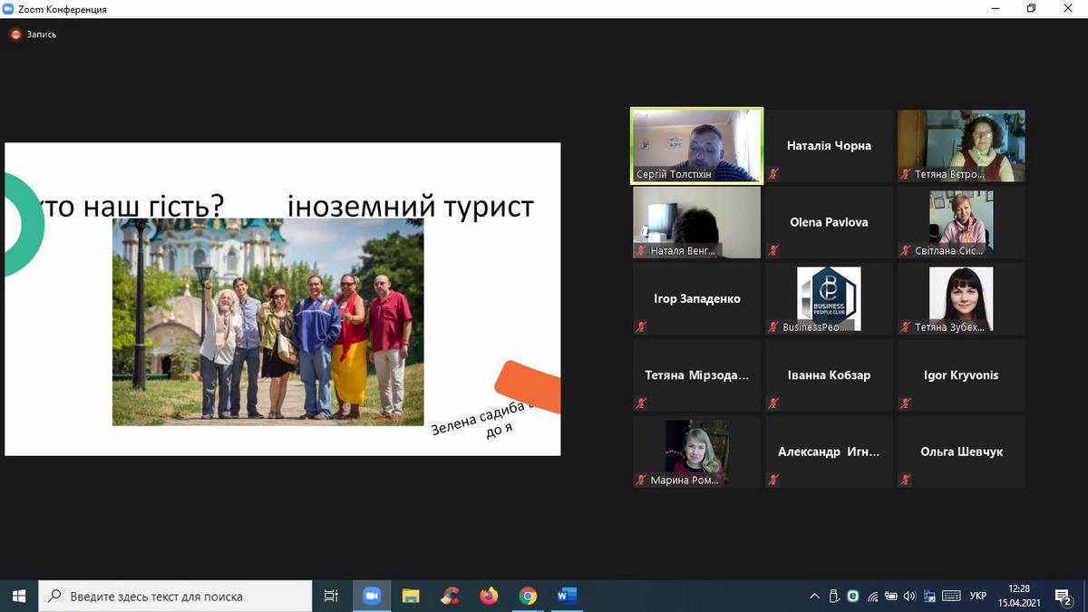Expand hidden system tray icons
The height and width of the screenshot is (612, 1088).
[x=814, y=596]
